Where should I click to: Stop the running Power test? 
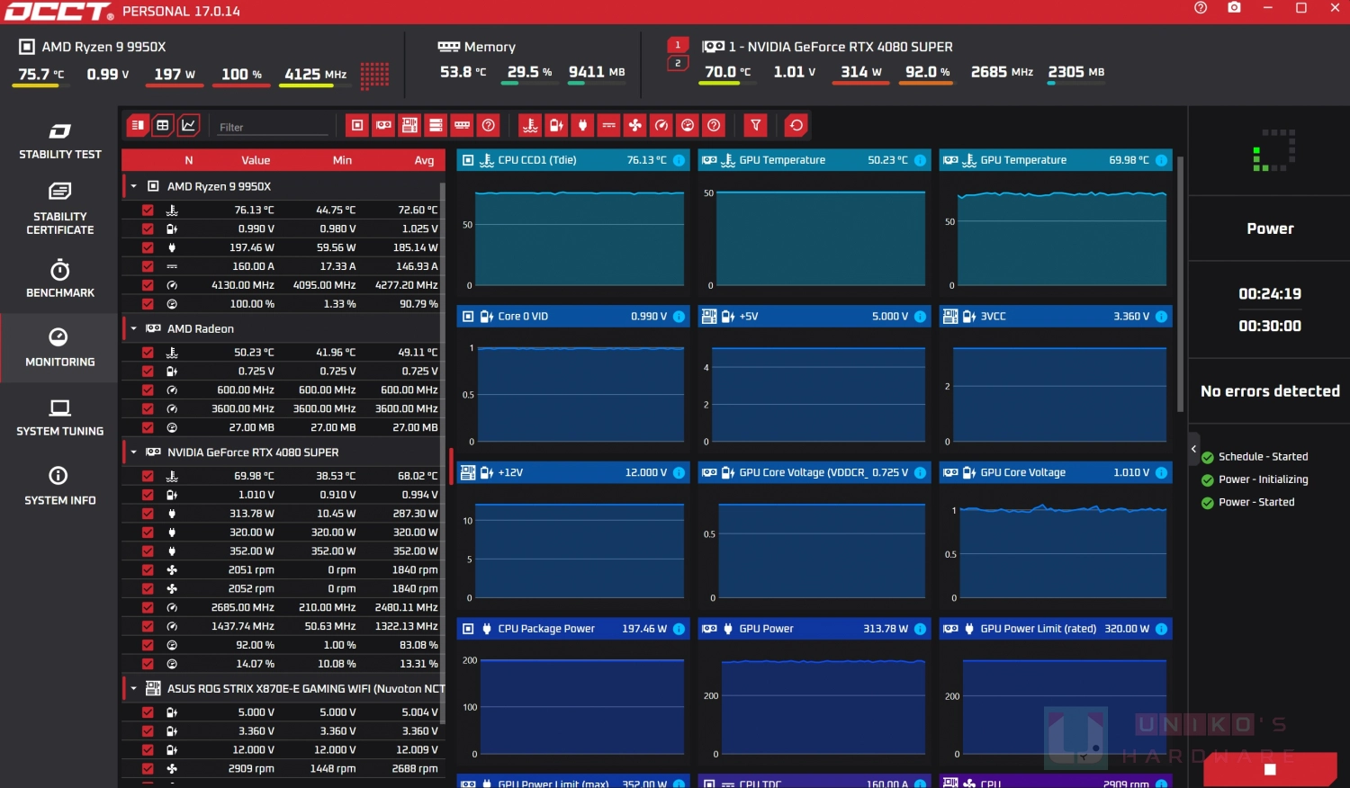1270,769
